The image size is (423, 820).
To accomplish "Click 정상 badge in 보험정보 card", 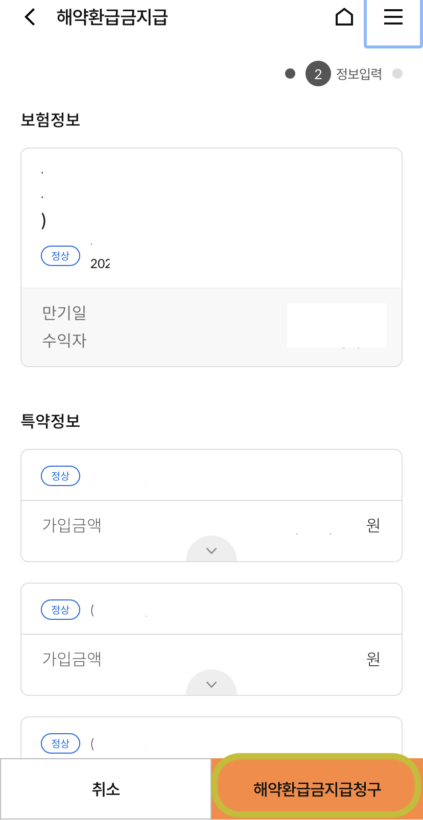I will [x=60, y=256].
